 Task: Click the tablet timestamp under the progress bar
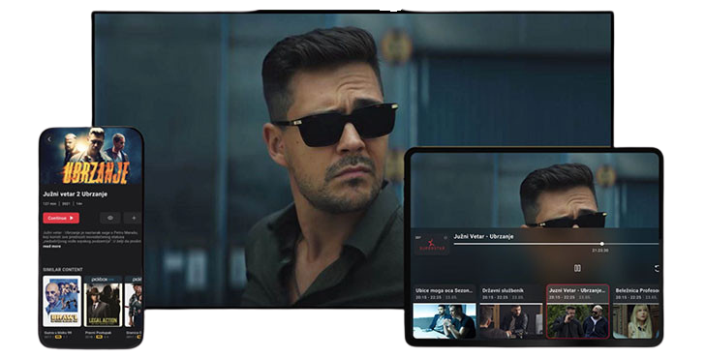(600, 250)
